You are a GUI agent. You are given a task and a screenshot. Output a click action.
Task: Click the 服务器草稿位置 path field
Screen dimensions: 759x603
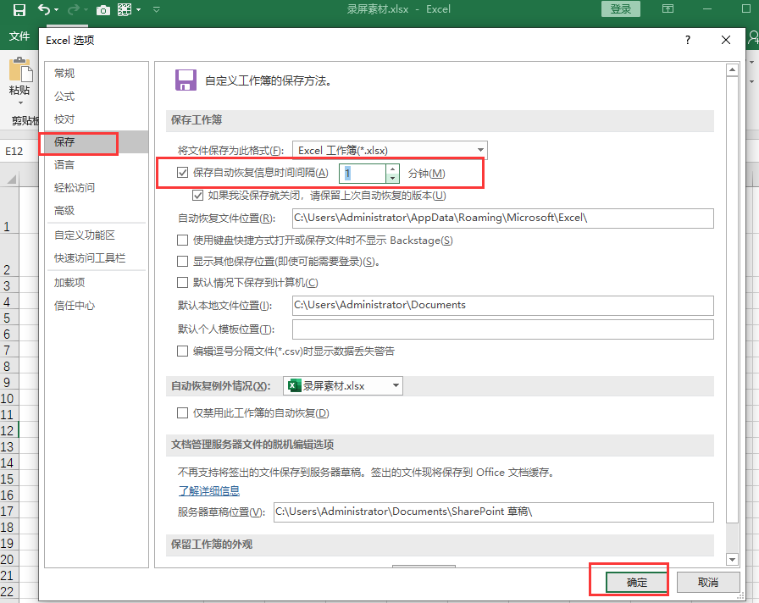point(494,512)
